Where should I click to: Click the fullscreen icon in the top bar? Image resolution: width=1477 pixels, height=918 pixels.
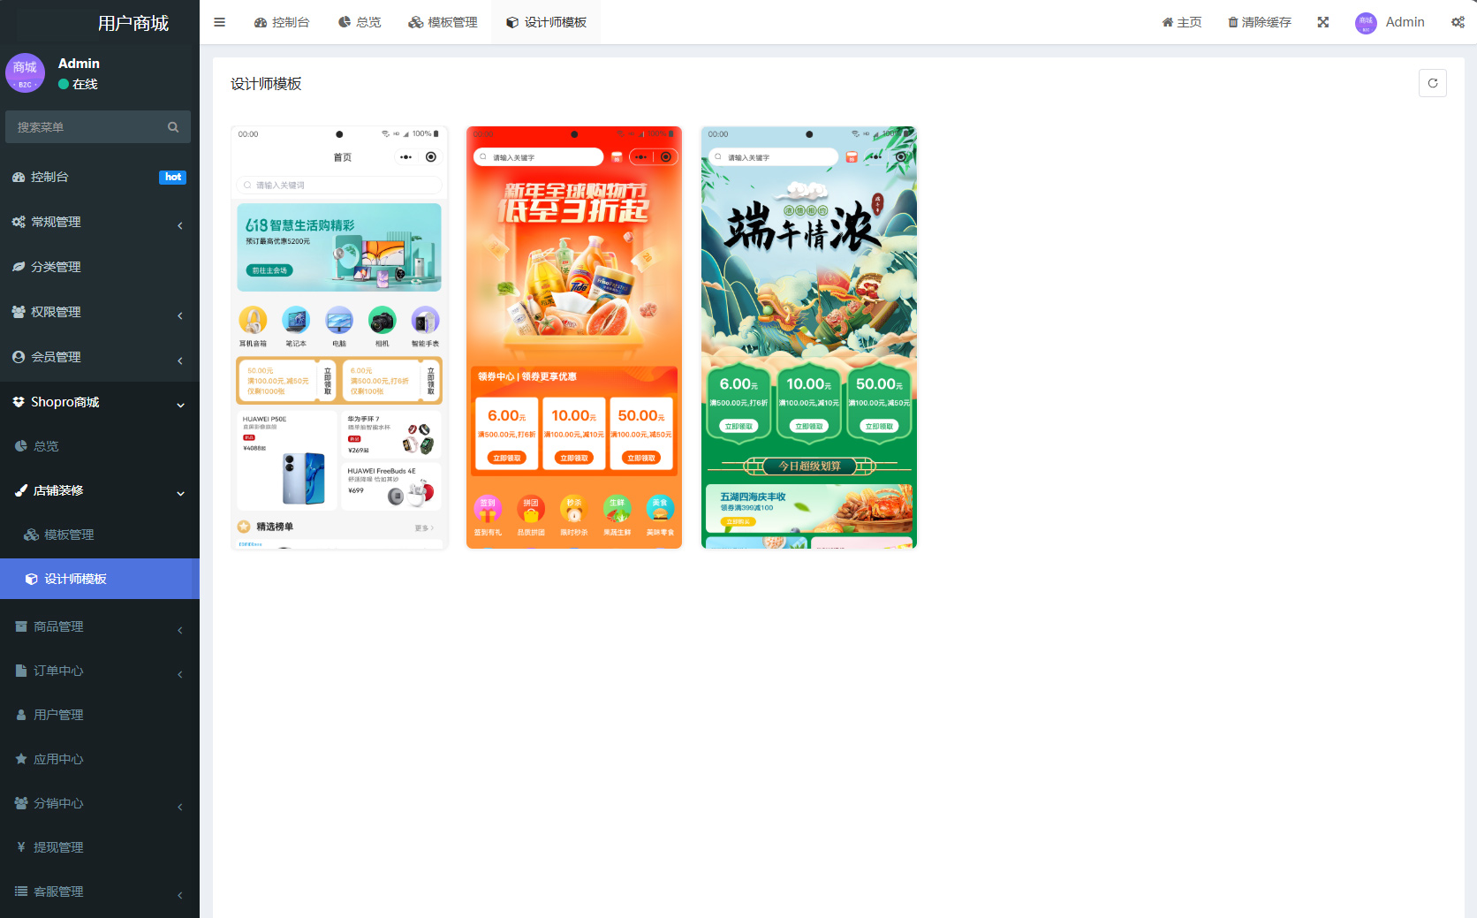(1322, 22)
